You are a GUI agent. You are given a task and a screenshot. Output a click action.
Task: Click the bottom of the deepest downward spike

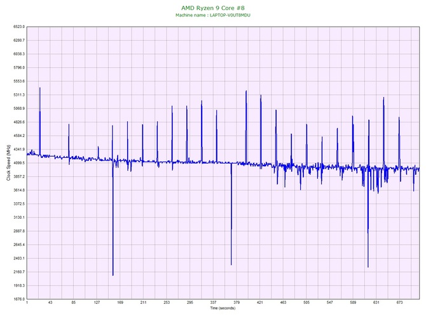[x=113, y=275]
